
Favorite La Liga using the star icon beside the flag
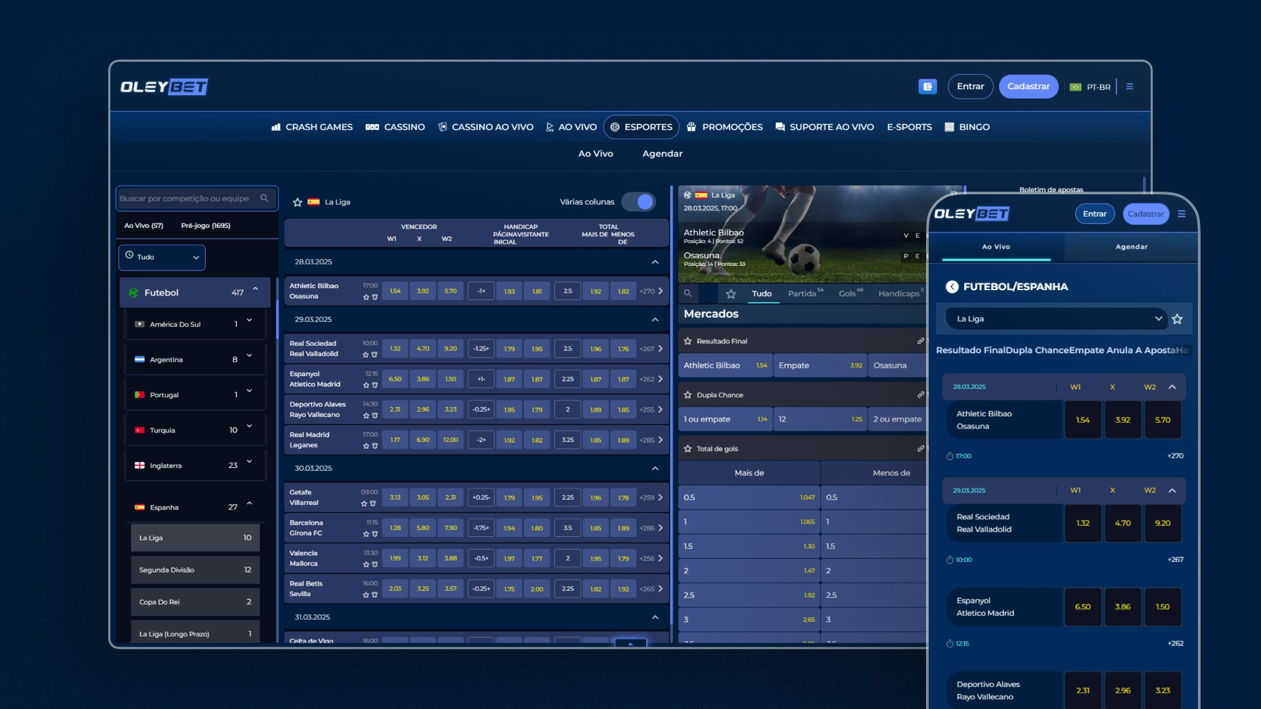click(298, 202)
